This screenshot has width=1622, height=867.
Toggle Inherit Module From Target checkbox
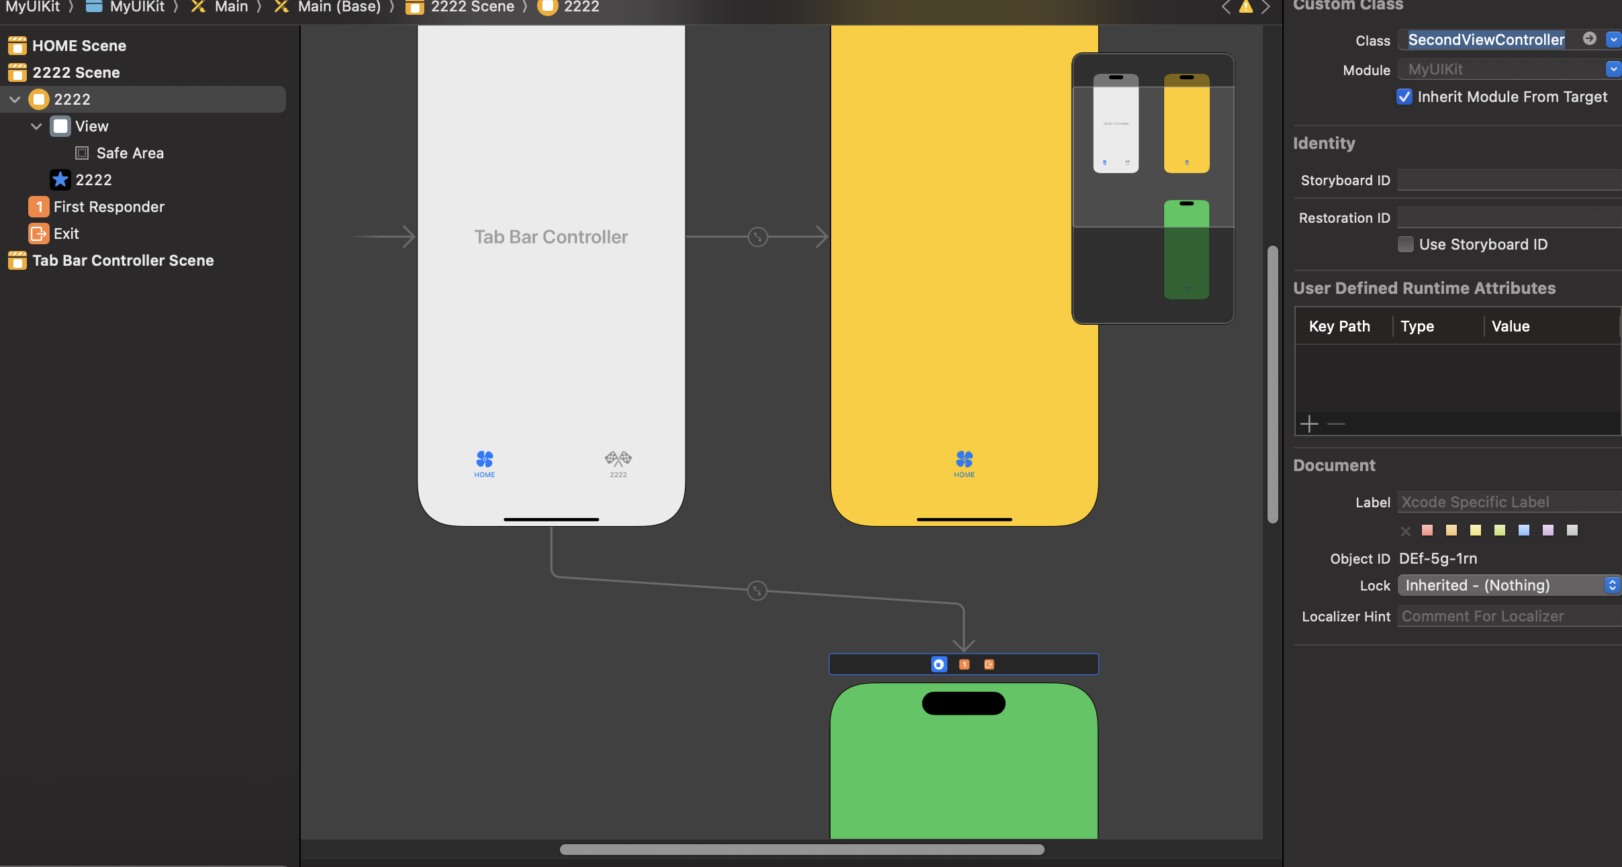pyautogui.click(x=1404, y=97)
